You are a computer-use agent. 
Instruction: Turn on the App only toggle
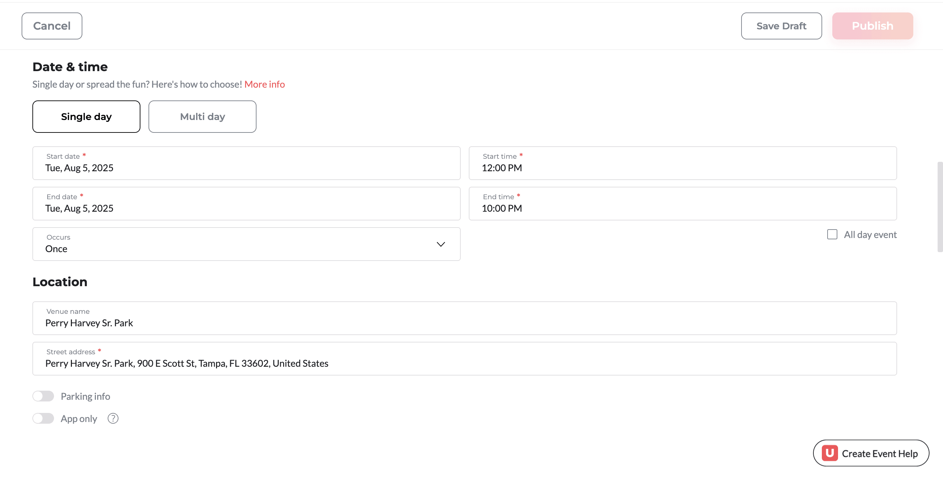tap(43, 418)
